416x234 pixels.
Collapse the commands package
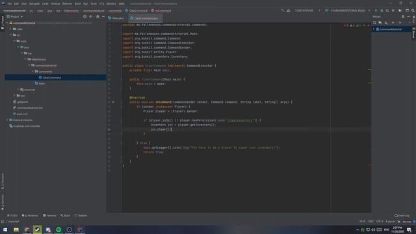point(33,71)
